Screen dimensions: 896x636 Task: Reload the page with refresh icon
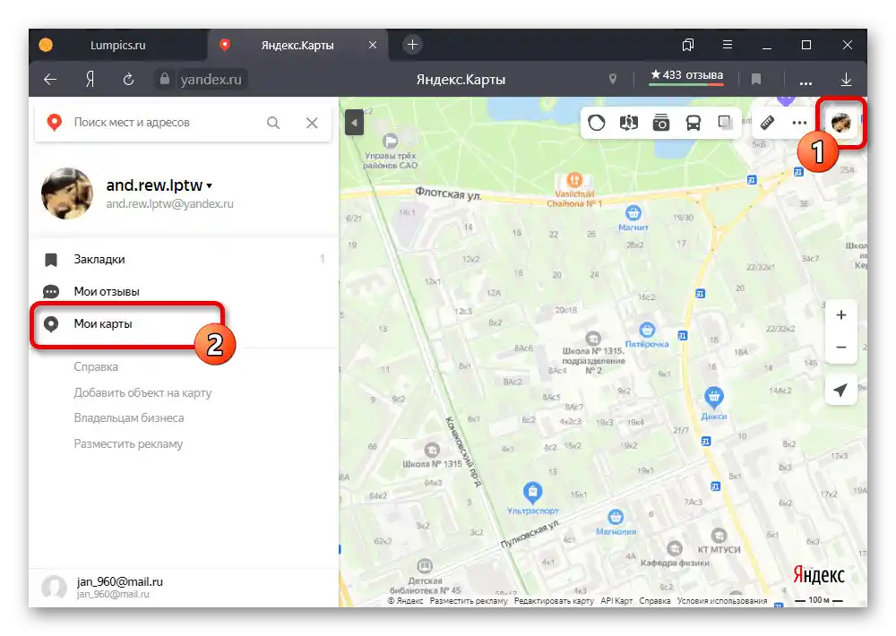(128, 80)
